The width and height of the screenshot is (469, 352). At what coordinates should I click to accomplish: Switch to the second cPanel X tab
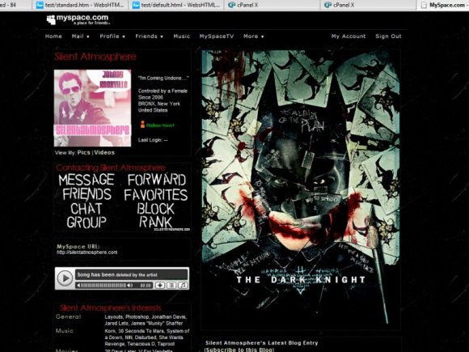[x=369, y=5]
